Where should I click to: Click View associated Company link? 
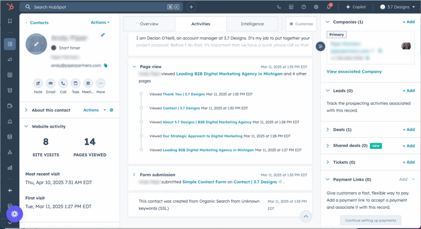coord(354,72)
